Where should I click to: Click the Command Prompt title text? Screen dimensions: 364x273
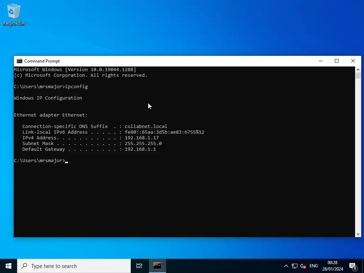click(x=42, y=61)
